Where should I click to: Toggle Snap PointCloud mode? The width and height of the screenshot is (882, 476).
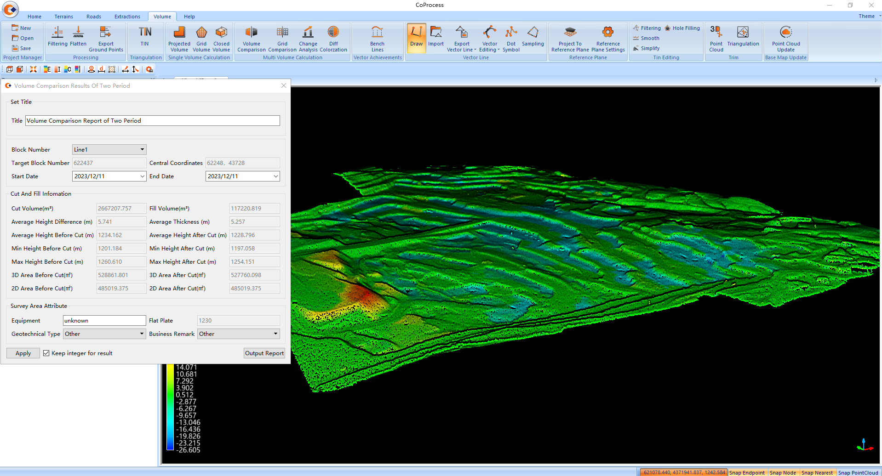858,472
